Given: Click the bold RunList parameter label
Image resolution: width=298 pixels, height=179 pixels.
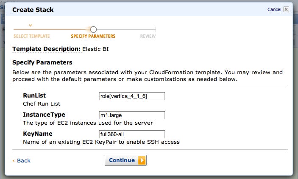Looking at the screenshot, I should 34,96.
